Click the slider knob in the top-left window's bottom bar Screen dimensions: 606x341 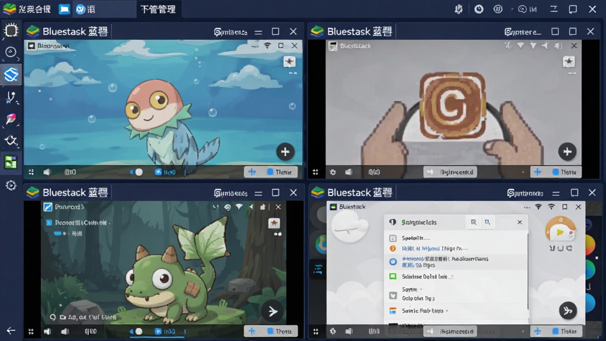(139, 172)
